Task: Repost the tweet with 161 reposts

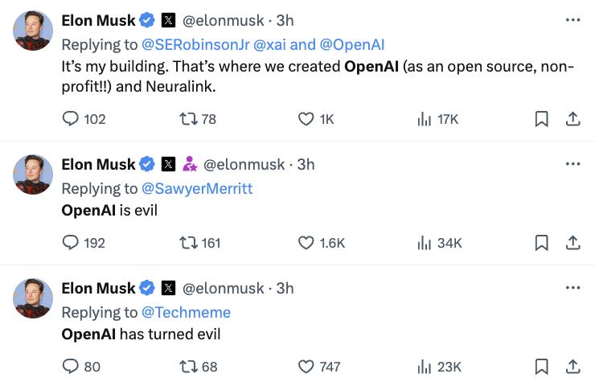Action: [x=186, y=242]
